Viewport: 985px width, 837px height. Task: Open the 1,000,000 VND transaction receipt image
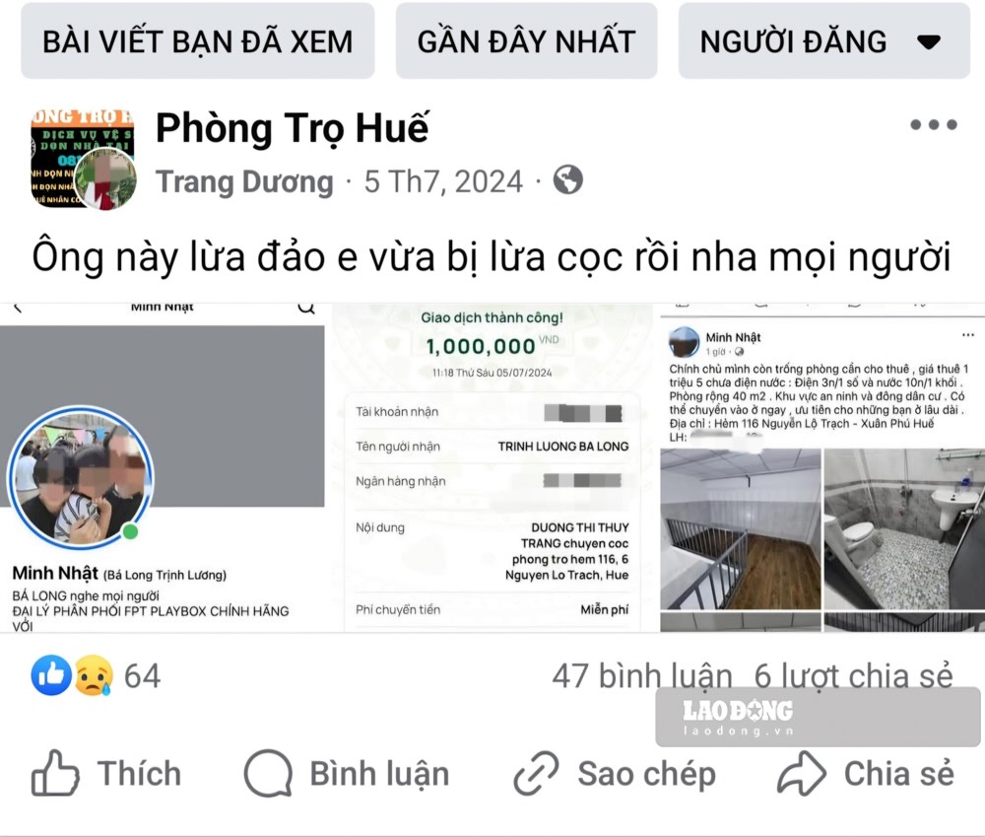pyautogui.click(x=492, y=467)
